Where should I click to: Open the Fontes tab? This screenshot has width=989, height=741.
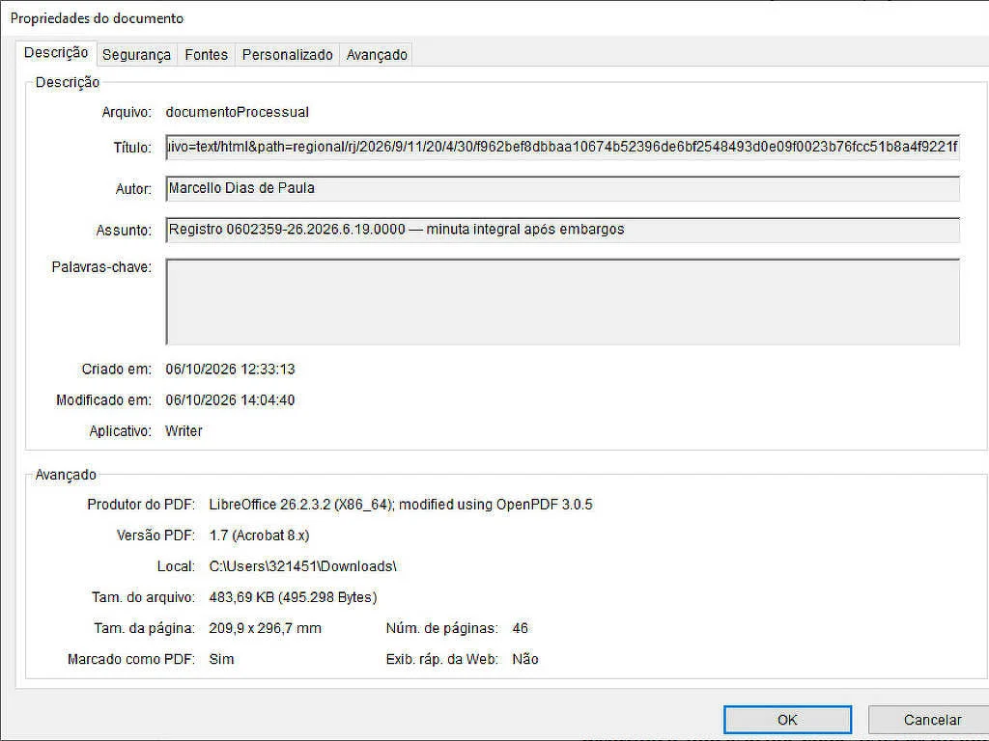[x=207, y=55]
